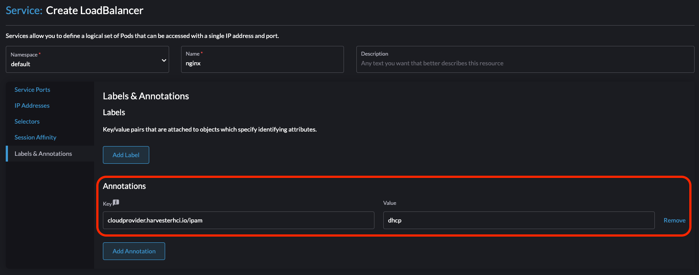Click the Add Label button
Screen dimensions: 699x275
click(x=126, y=155)
